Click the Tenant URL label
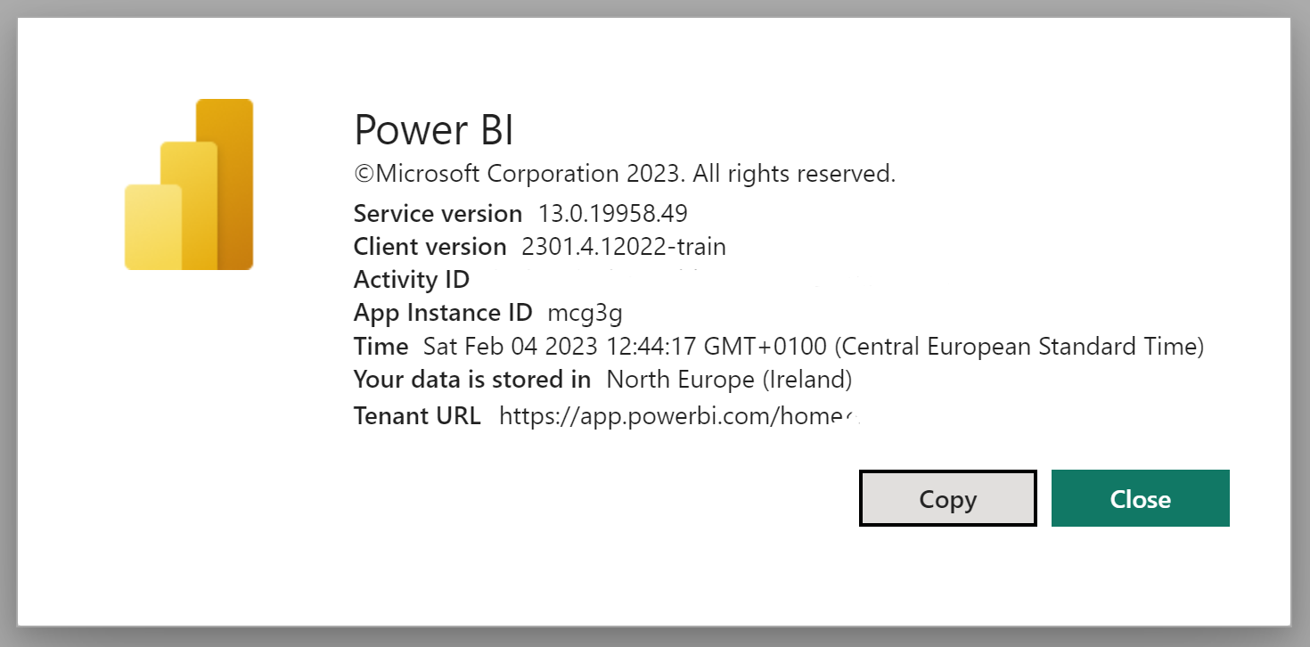The image size is (1310, 647). click(417, 415)
